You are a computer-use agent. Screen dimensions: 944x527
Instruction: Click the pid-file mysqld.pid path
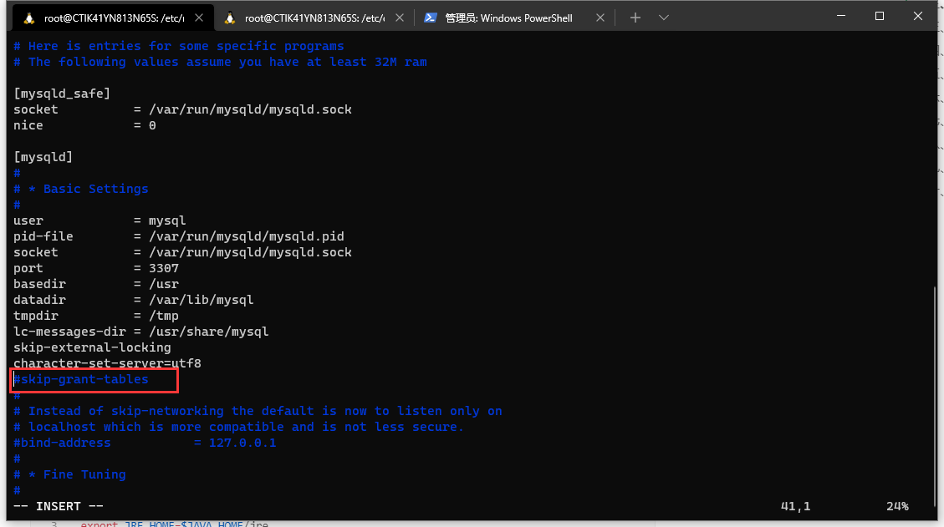246,236
